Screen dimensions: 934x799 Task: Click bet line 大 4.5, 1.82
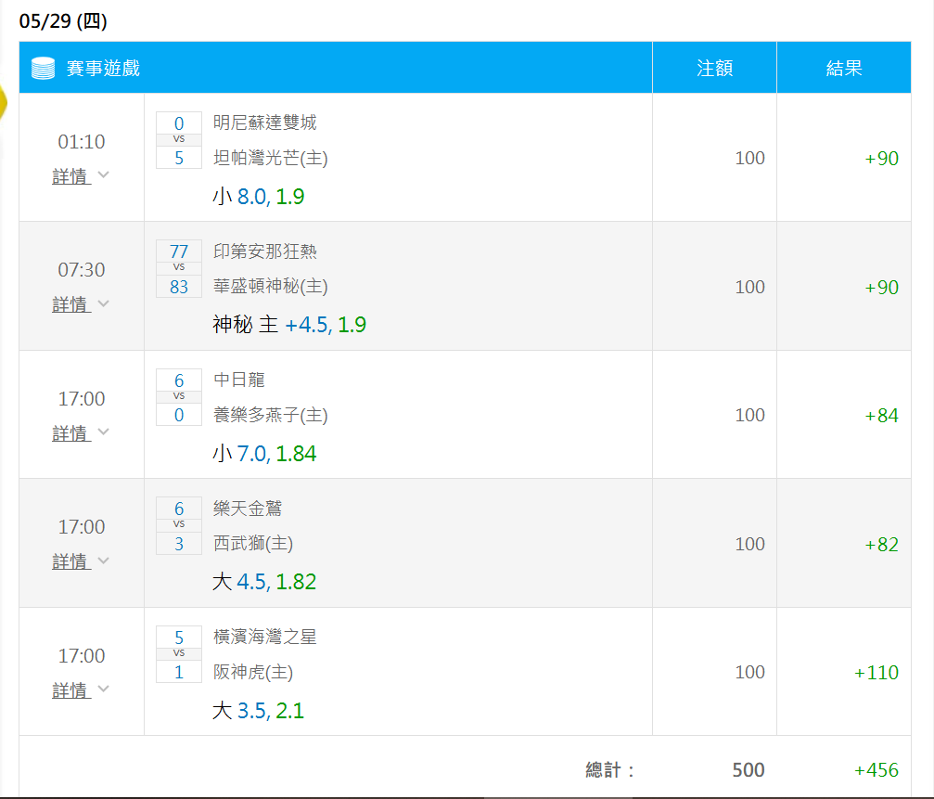(264, 582)
